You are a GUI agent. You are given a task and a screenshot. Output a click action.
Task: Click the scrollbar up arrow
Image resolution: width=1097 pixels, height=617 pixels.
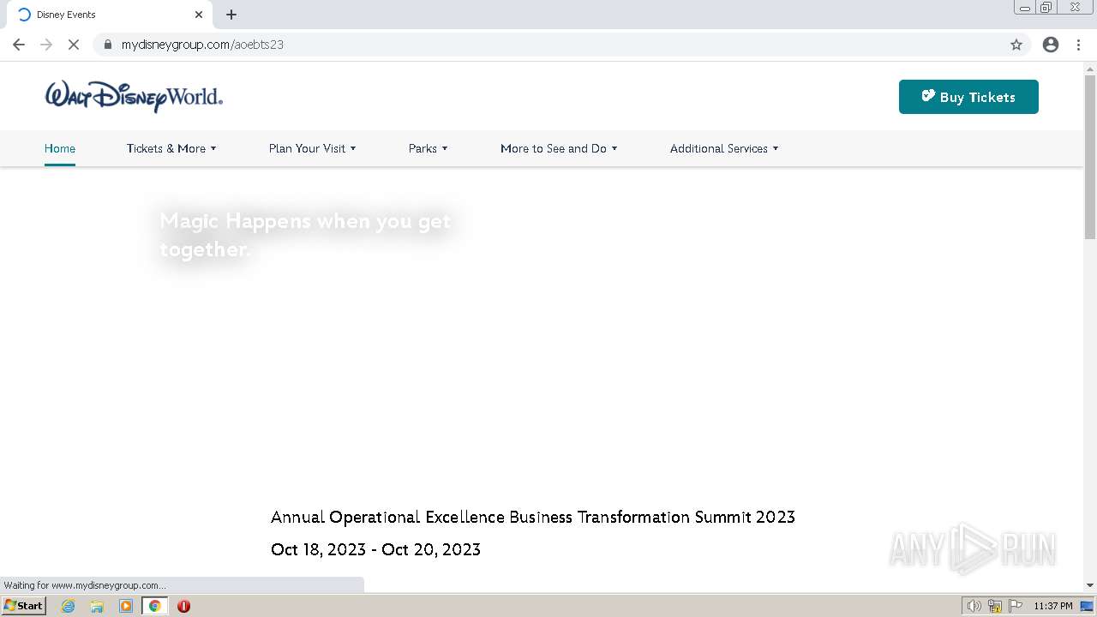coord(1090,69)
